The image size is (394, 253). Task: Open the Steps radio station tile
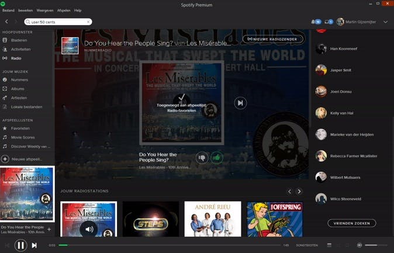151,219
